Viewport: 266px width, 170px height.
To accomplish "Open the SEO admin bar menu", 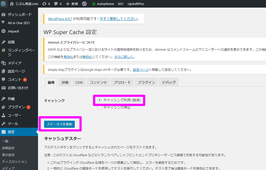I will point(121,4).
